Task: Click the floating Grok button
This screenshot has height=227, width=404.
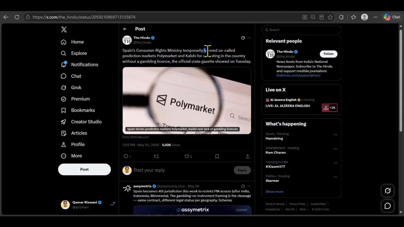Action: [388, 191]
